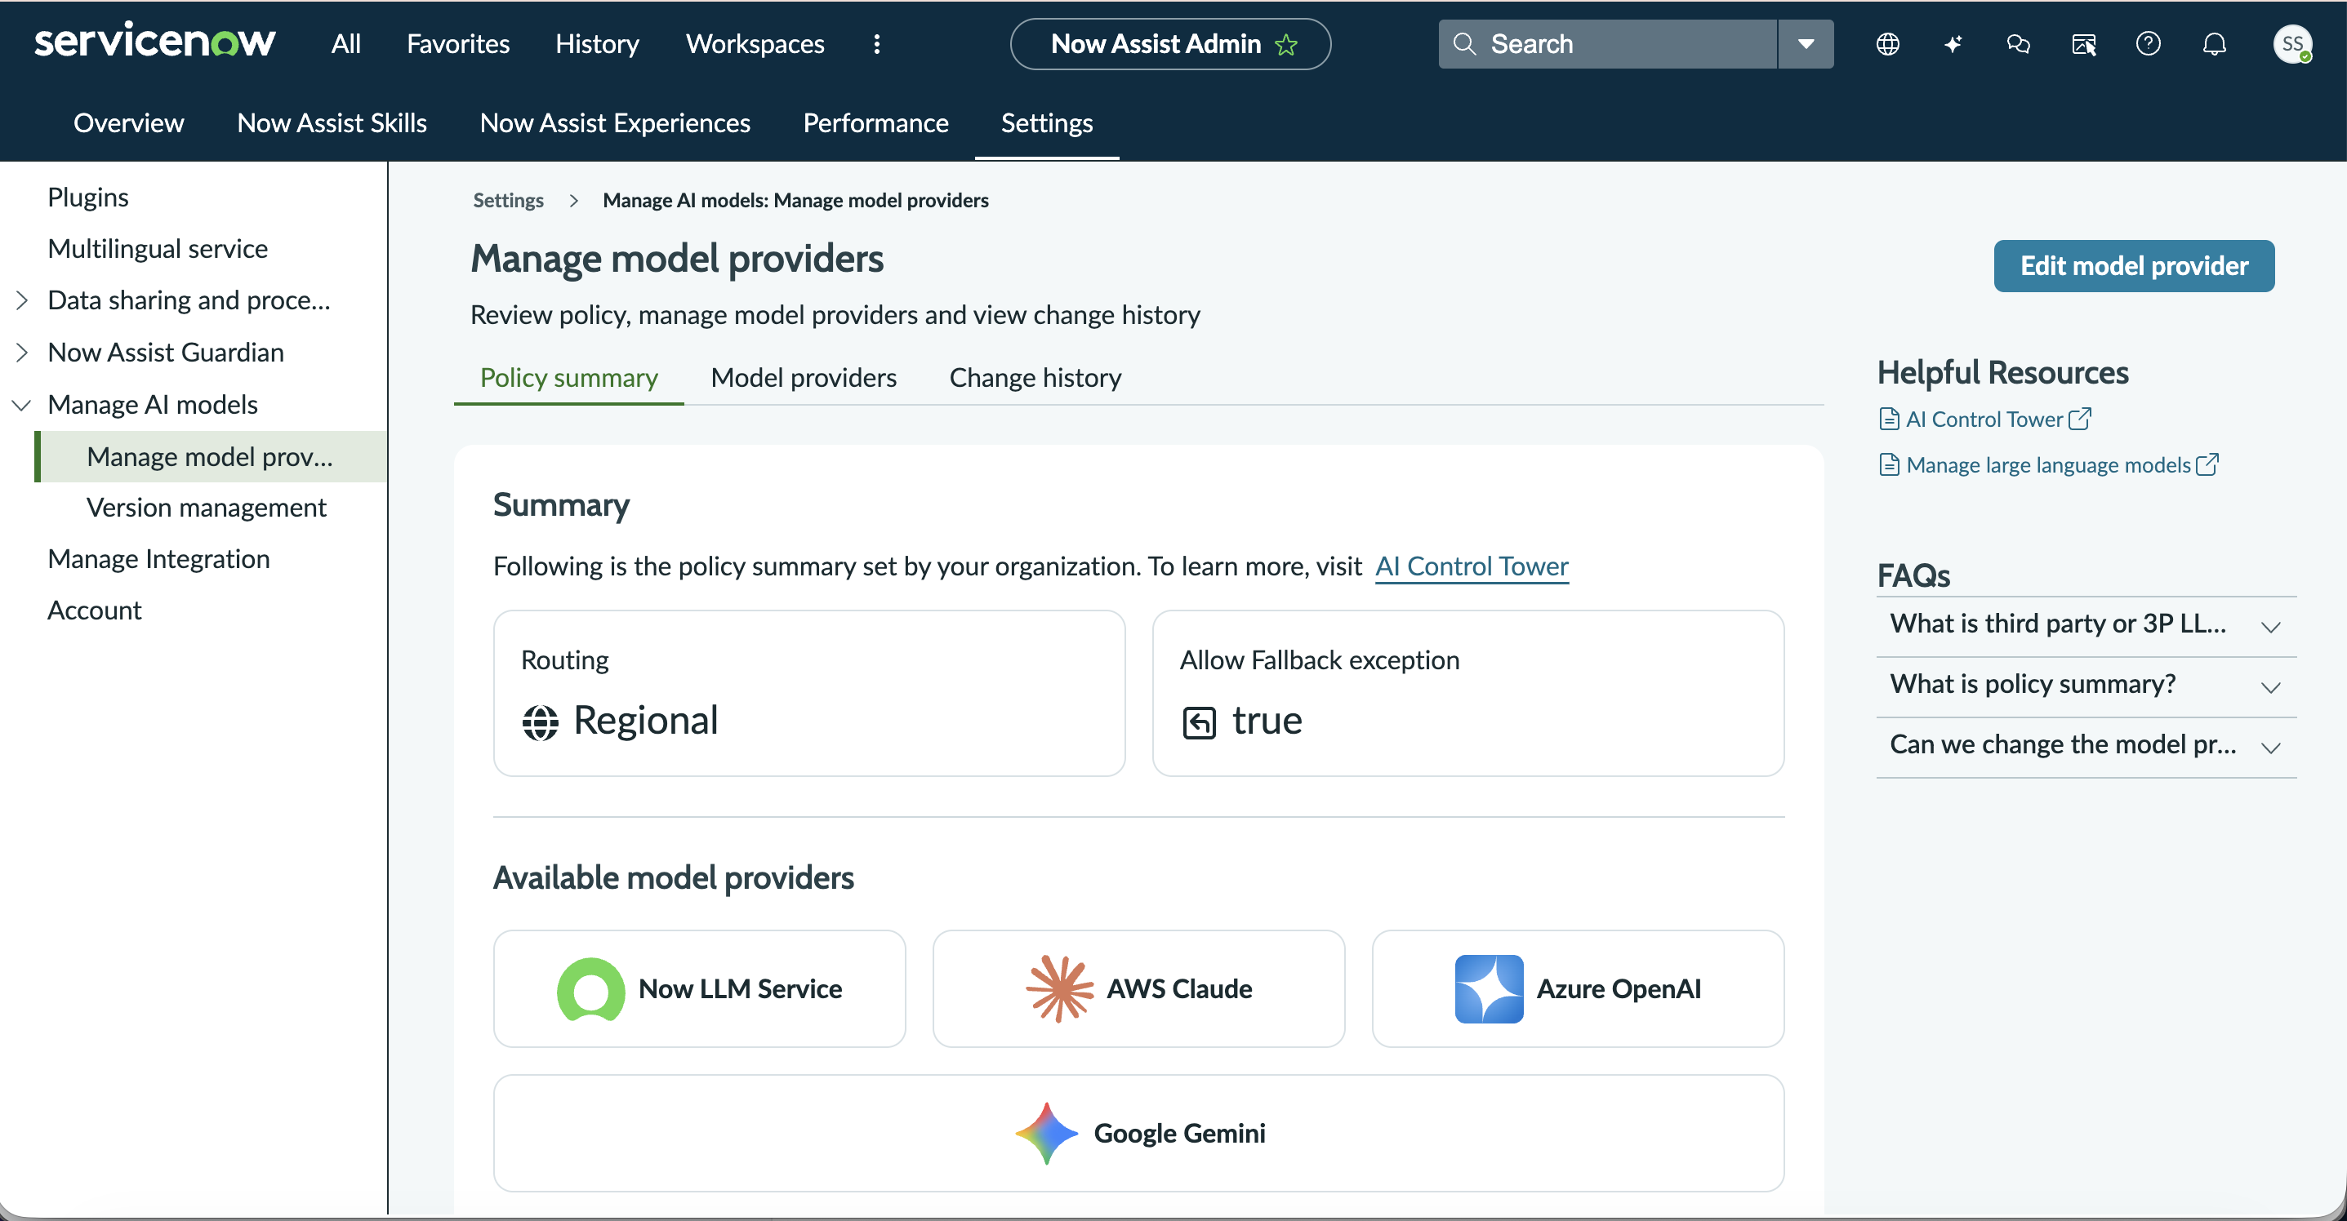Click external link icon after Manage large language models
The height and width of the screenshot is (1221, 2347).
2207,464
